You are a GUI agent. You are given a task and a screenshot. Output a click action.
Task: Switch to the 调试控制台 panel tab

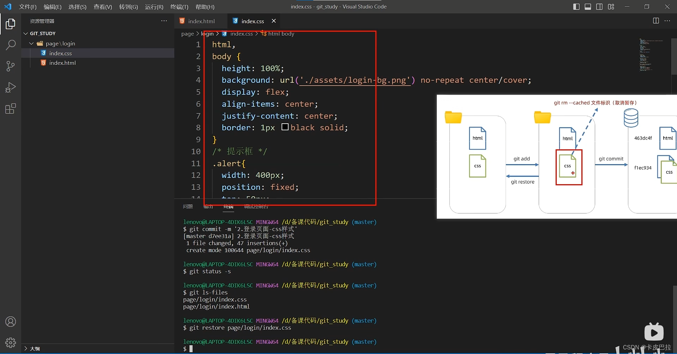tap(256, 206)
